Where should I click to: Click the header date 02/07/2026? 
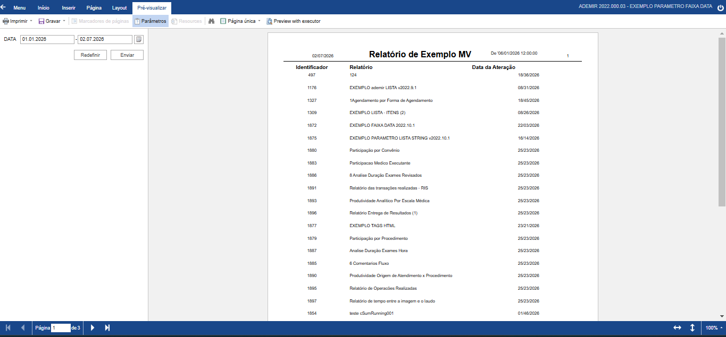[323, 56]
